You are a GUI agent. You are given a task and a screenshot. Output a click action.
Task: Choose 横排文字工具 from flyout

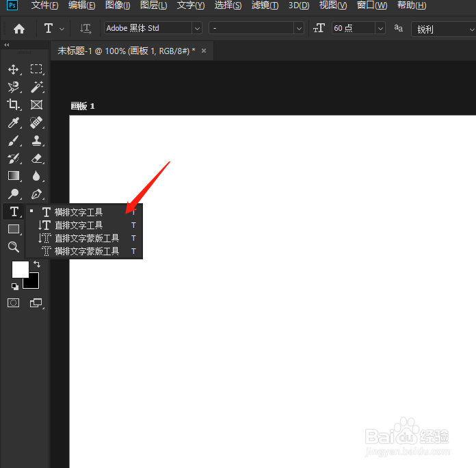(84, 212)
